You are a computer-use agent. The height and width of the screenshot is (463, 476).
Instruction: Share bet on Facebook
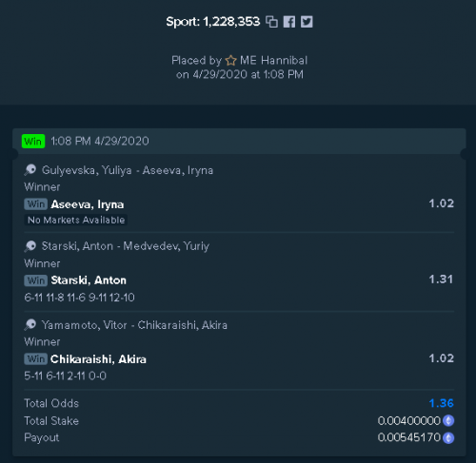coord(289,22)
